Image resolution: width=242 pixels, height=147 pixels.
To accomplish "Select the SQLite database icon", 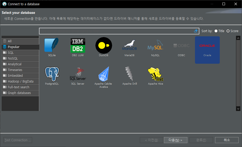I will 52,45.
